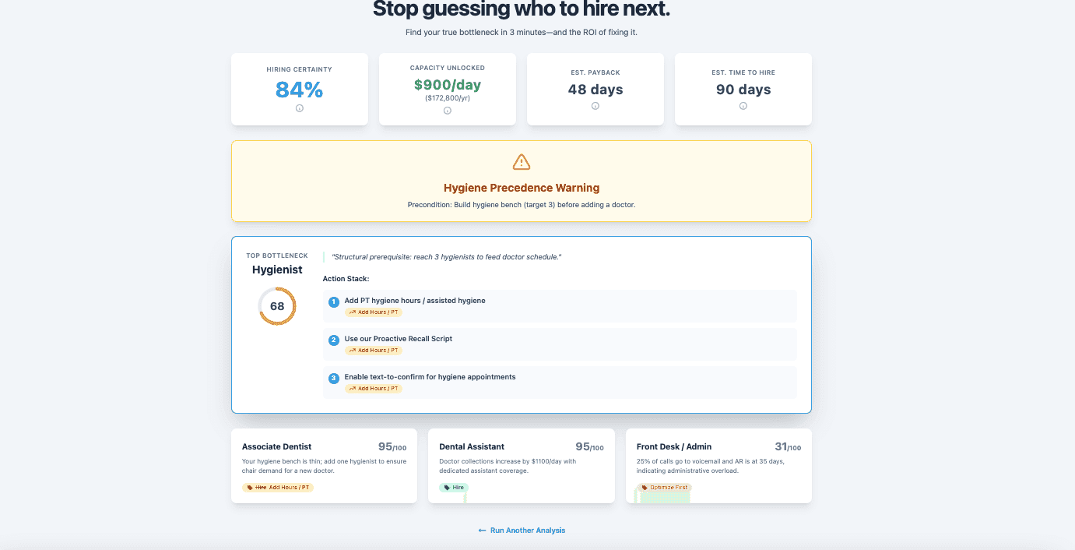Click the 84% Hiring Certainty value
Screen dimensions: 1075x550
click(x=300, y=90)
